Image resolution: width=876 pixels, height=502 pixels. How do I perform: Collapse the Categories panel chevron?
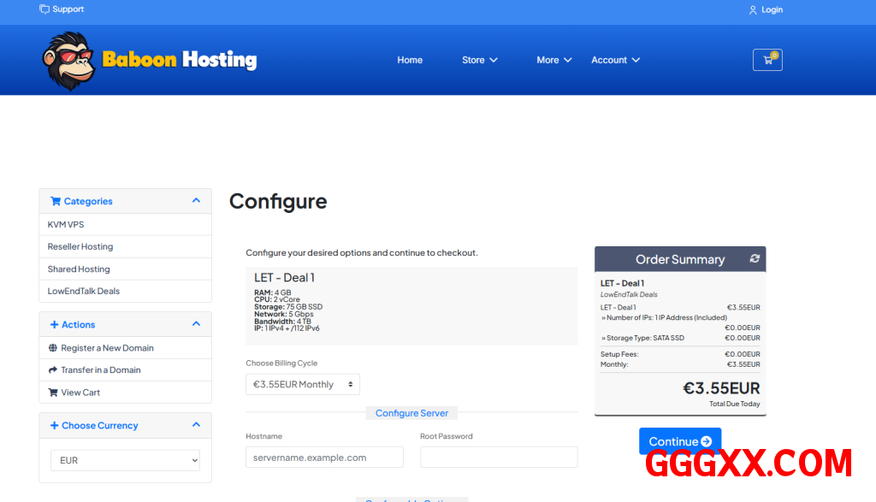(x=196, y=201)
